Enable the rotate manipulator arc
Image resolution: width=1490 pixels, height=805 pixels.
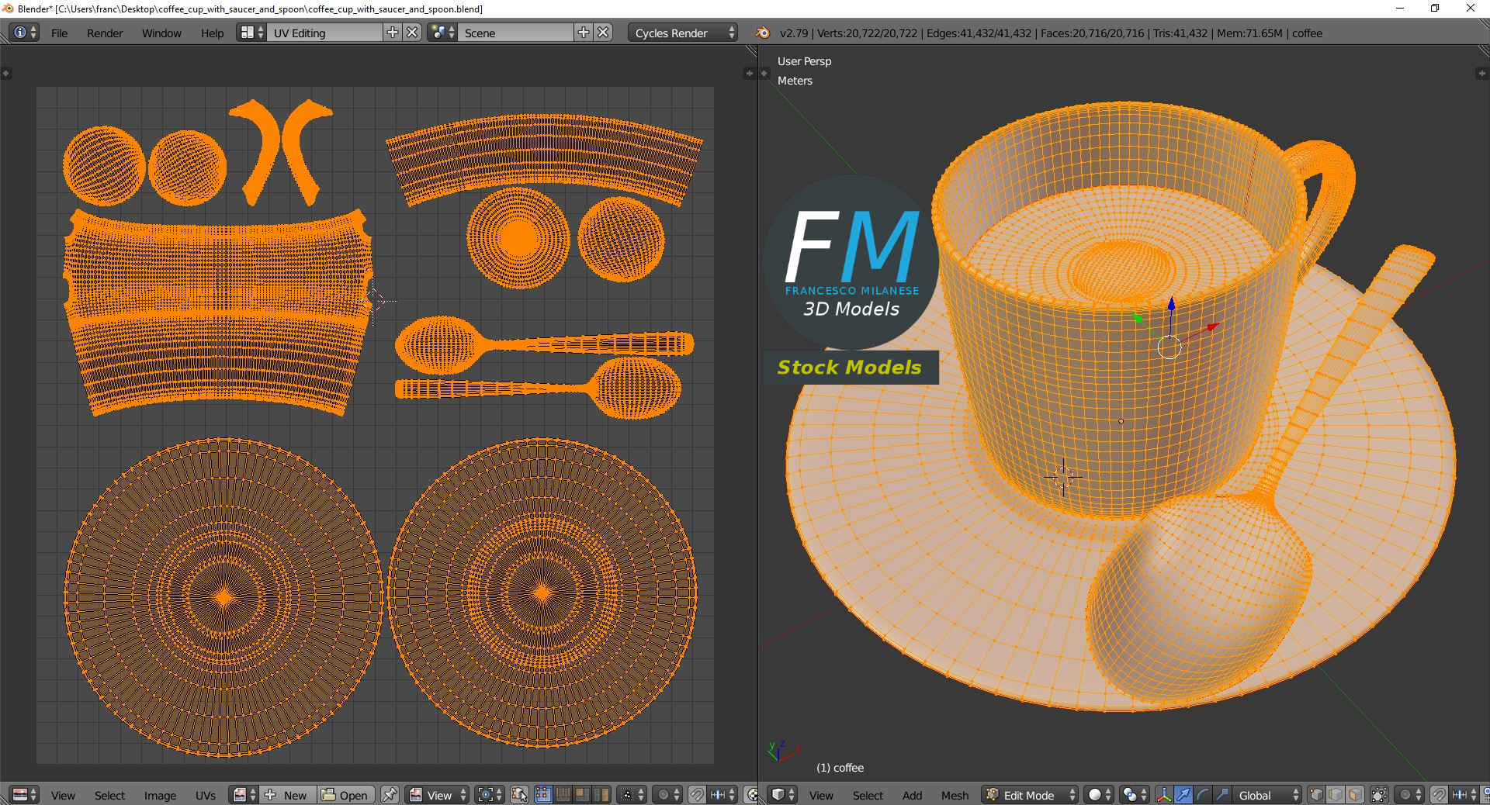tap(1202, 795)
